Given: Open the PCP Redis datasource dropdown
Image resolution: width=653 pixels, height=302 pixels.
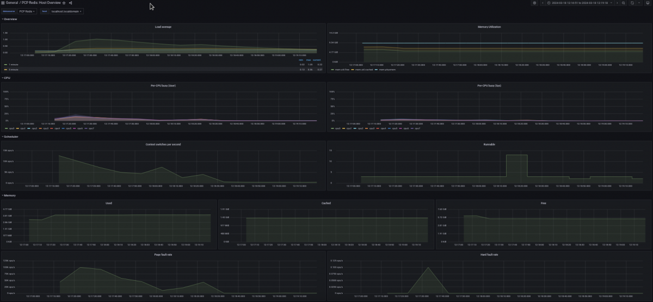Looking at the screenshot, I should tap(27, 11).
